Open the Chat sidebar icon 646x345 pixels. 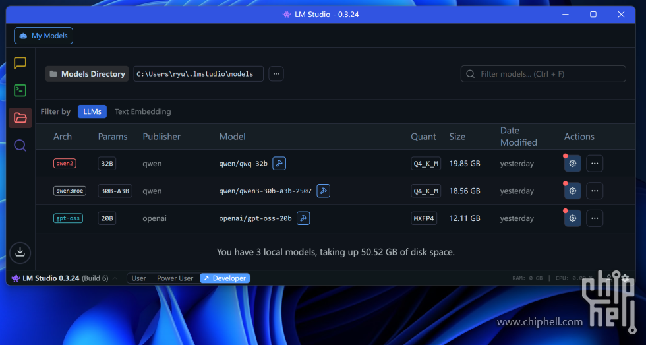tap(20, 63)
